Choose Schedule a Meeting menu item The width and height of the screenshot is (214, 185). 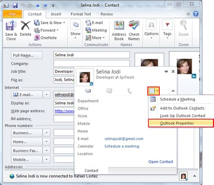click(181, 99)
